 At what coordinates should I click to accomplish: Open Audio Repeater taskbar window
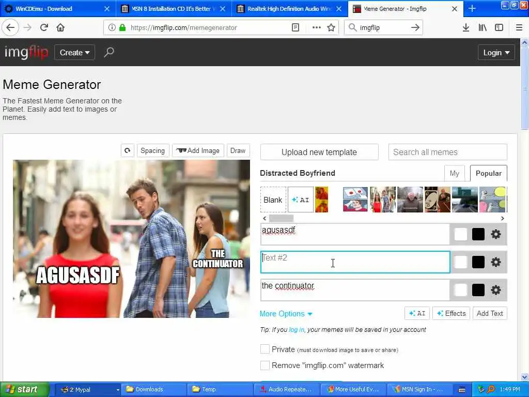tap(286, 390)
